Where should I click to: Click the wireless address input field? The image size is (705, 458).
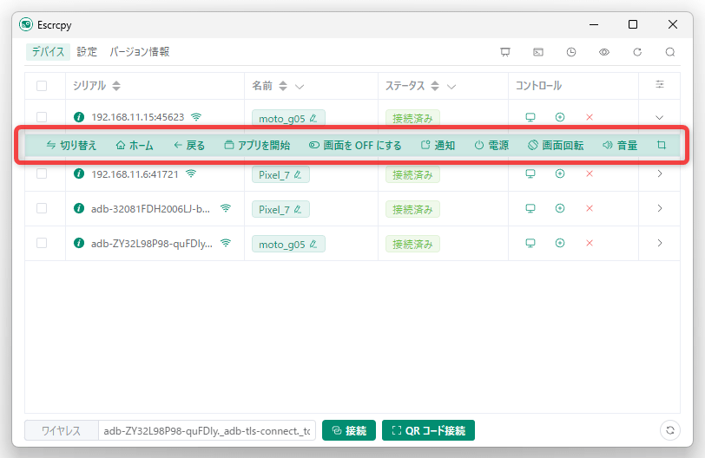[x=207, y=430]
